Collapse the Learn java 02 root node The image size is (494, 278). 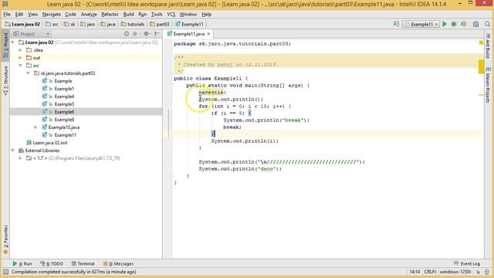click(x=13, y=42)
